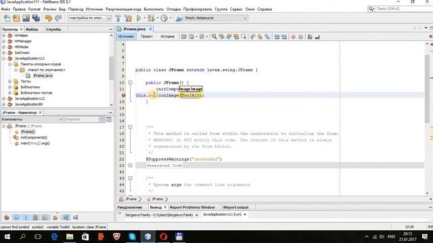
Task: Open the Реорганизация кода menu
Action: tap(123, 9)
